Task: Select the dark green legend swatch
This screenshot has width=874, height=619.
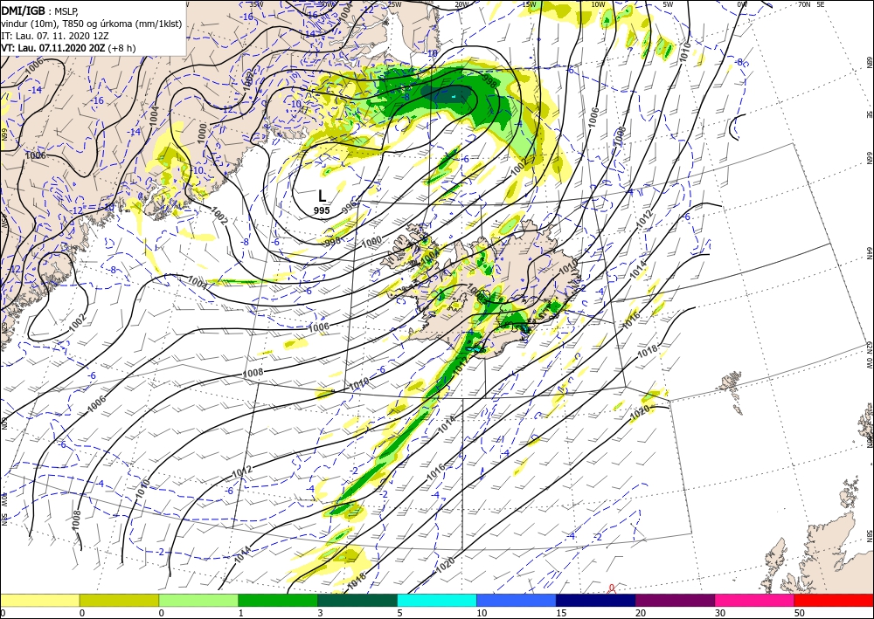Action: point(357,600)
